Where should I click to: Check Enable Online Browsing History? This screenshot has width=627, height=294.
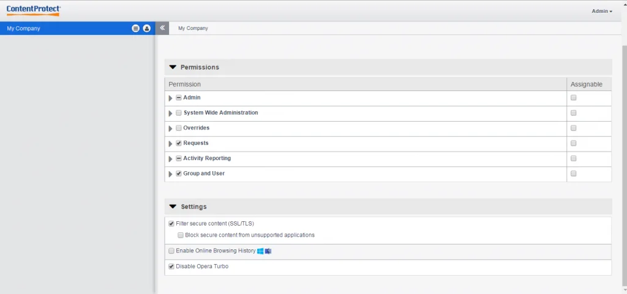pos(171,251)
